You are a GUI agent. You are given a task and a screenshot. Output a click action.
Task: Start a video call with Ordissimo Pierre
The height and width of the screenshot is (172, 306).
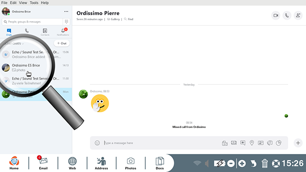pyautogui.click(x=276, y=16)
